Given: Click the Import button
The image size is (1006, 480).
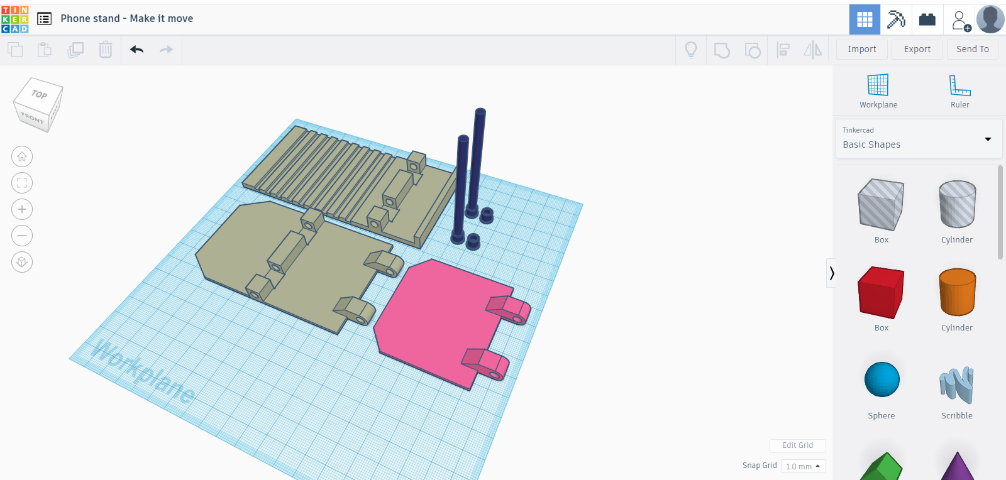Looking at the screenshot, I should tap(862, 49).
